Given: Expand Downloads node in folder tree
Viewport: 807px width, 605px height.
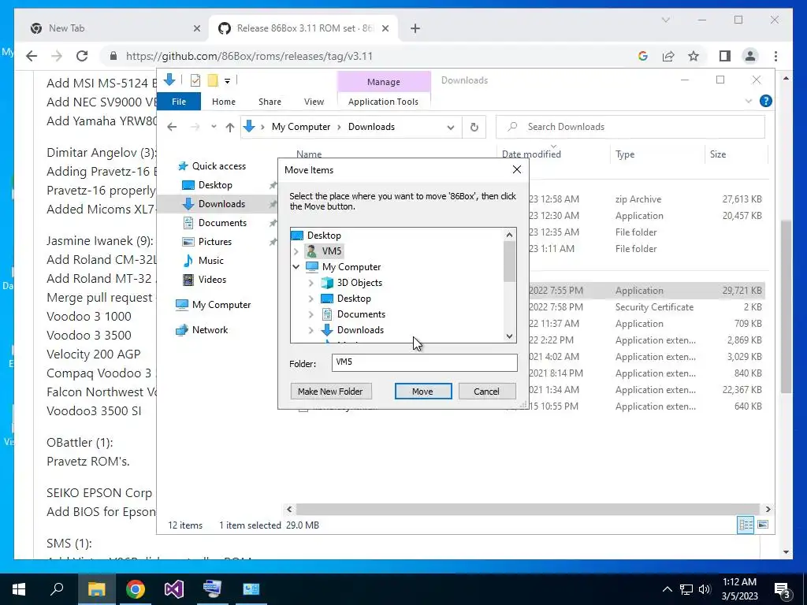Looking at the screenshot, I should [x=311, y=330].
